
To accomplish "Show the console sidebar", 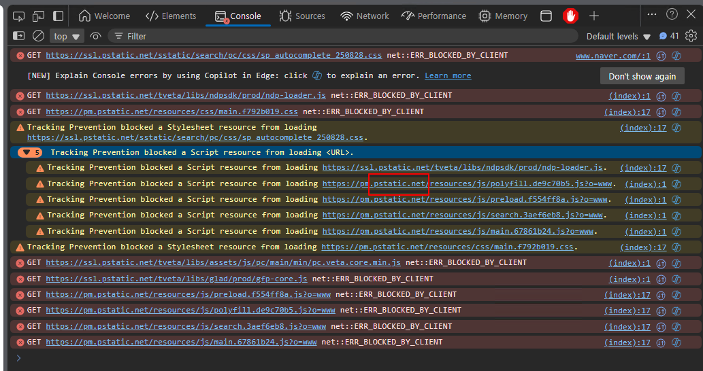I will pos(18,36).
